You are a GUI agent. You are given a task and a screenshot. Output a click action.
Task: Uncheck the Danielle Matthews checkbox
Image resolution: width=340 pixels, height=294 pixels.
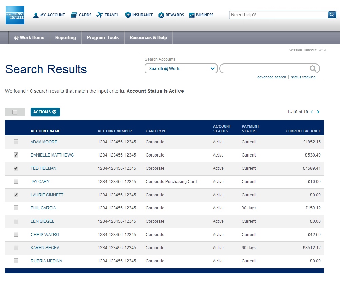pos(16,155)
